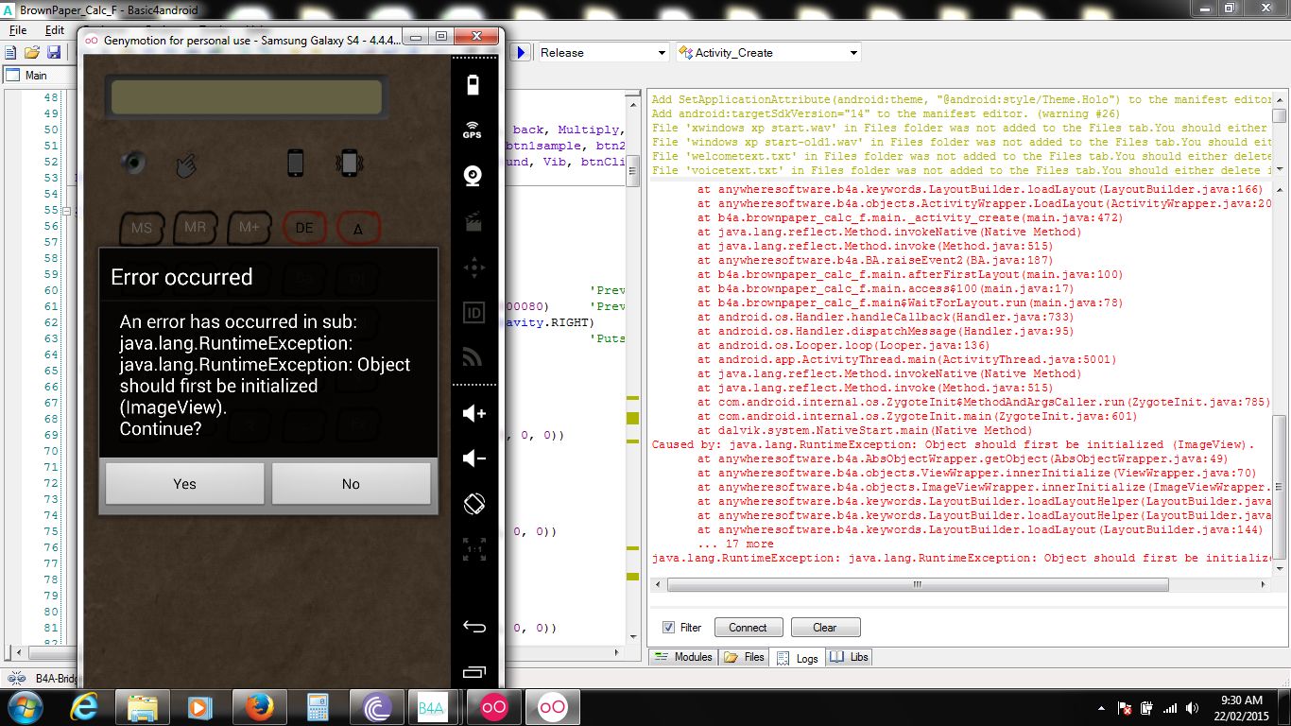Switch to the Libs tab
Image resolution: width=1291 pixels, height=726 pixels.
click(x=849, y=657)
